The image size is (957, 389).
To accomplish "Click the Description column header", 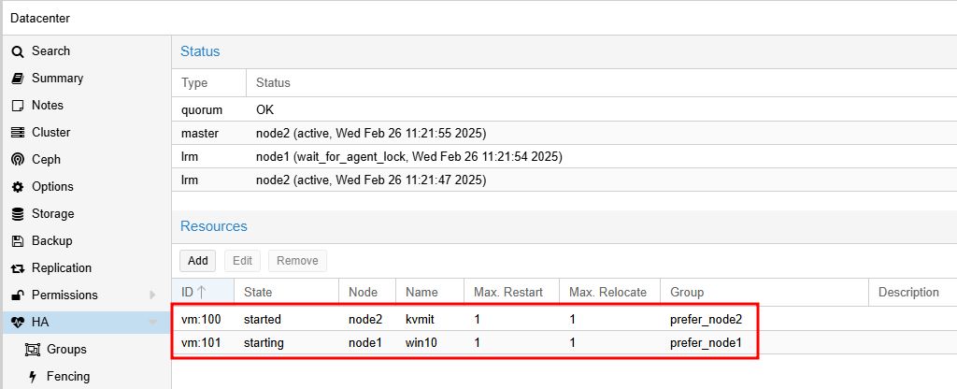I will click(x=912, y=293).
